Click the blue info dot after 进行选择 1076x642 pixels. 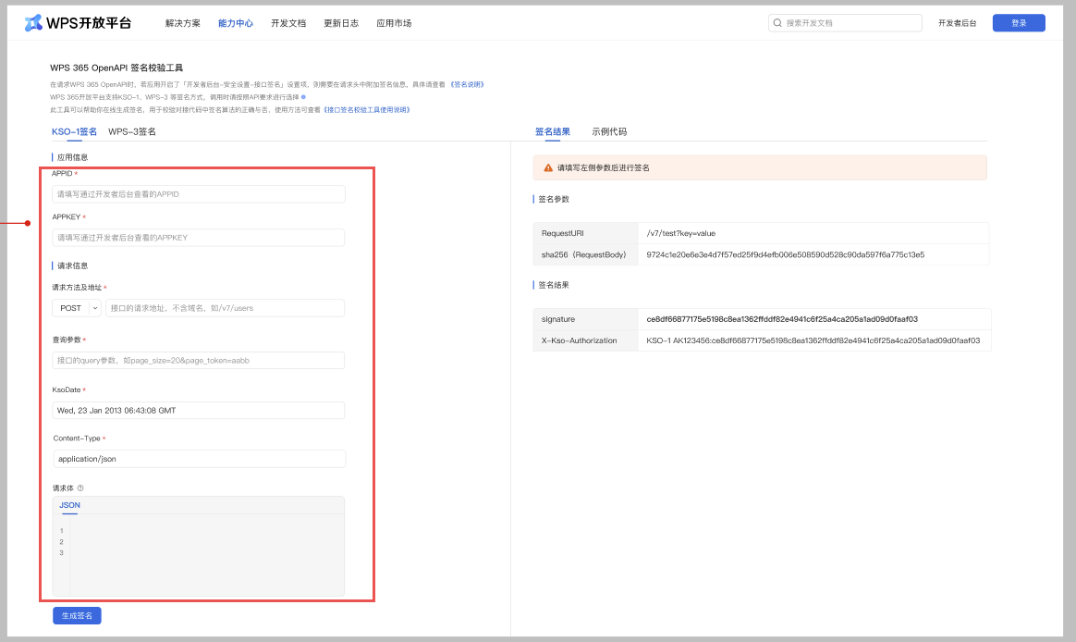coord(303,97)
